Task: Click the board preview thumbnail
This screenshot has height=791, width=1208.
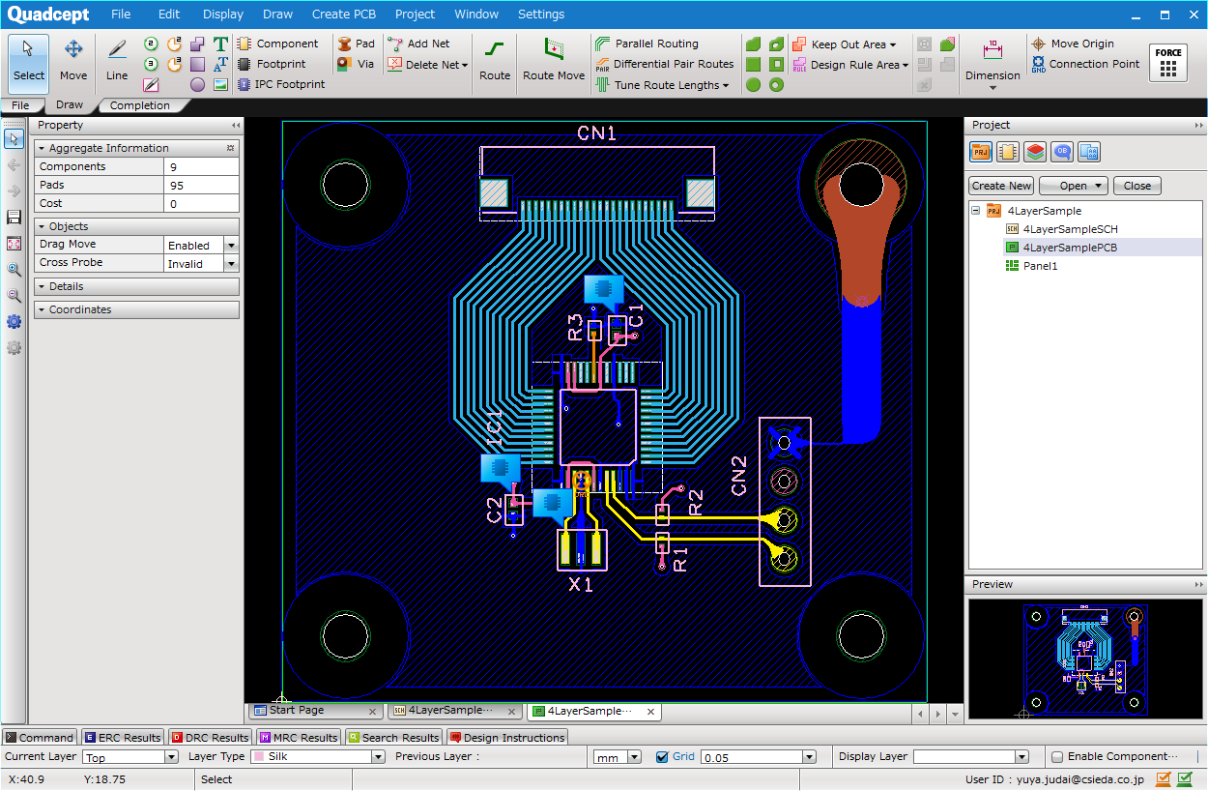Action: click(1084, 659)
